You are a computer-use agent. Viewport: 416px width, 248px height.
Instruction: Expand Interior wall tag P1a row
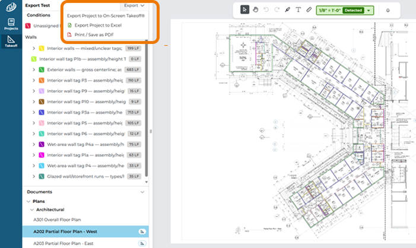point(34,155)
